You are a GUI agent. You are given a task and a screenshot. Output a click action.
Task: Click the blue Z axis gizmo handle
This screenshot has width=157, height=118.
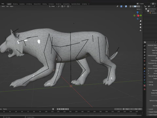pyautogui.click(x=138, y=12)
